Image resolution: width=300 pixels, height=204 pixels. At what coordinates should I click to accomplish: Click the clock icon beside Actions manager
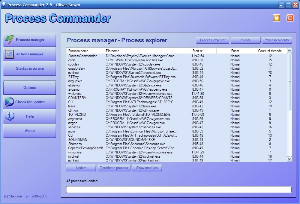[x=9, y=54]
